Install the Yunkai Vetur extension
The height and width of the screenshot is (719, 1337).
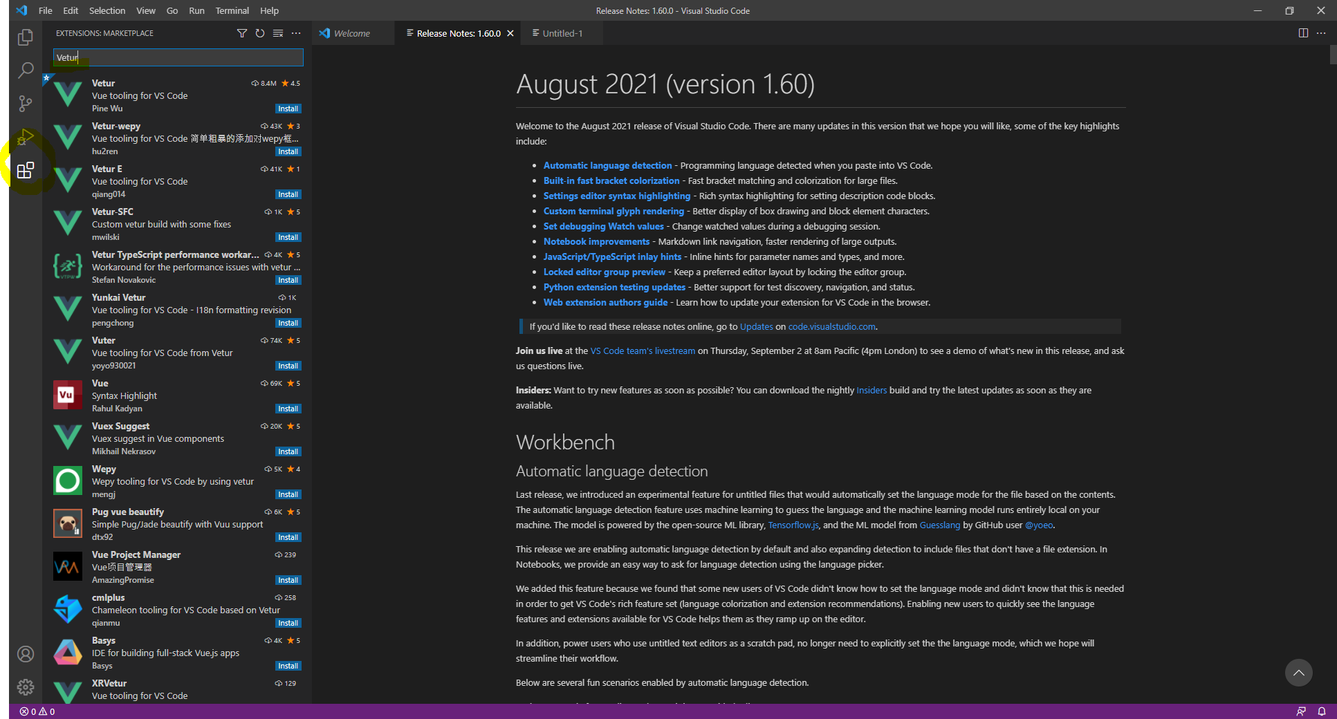pyautogui.click(x=288, y=323)
